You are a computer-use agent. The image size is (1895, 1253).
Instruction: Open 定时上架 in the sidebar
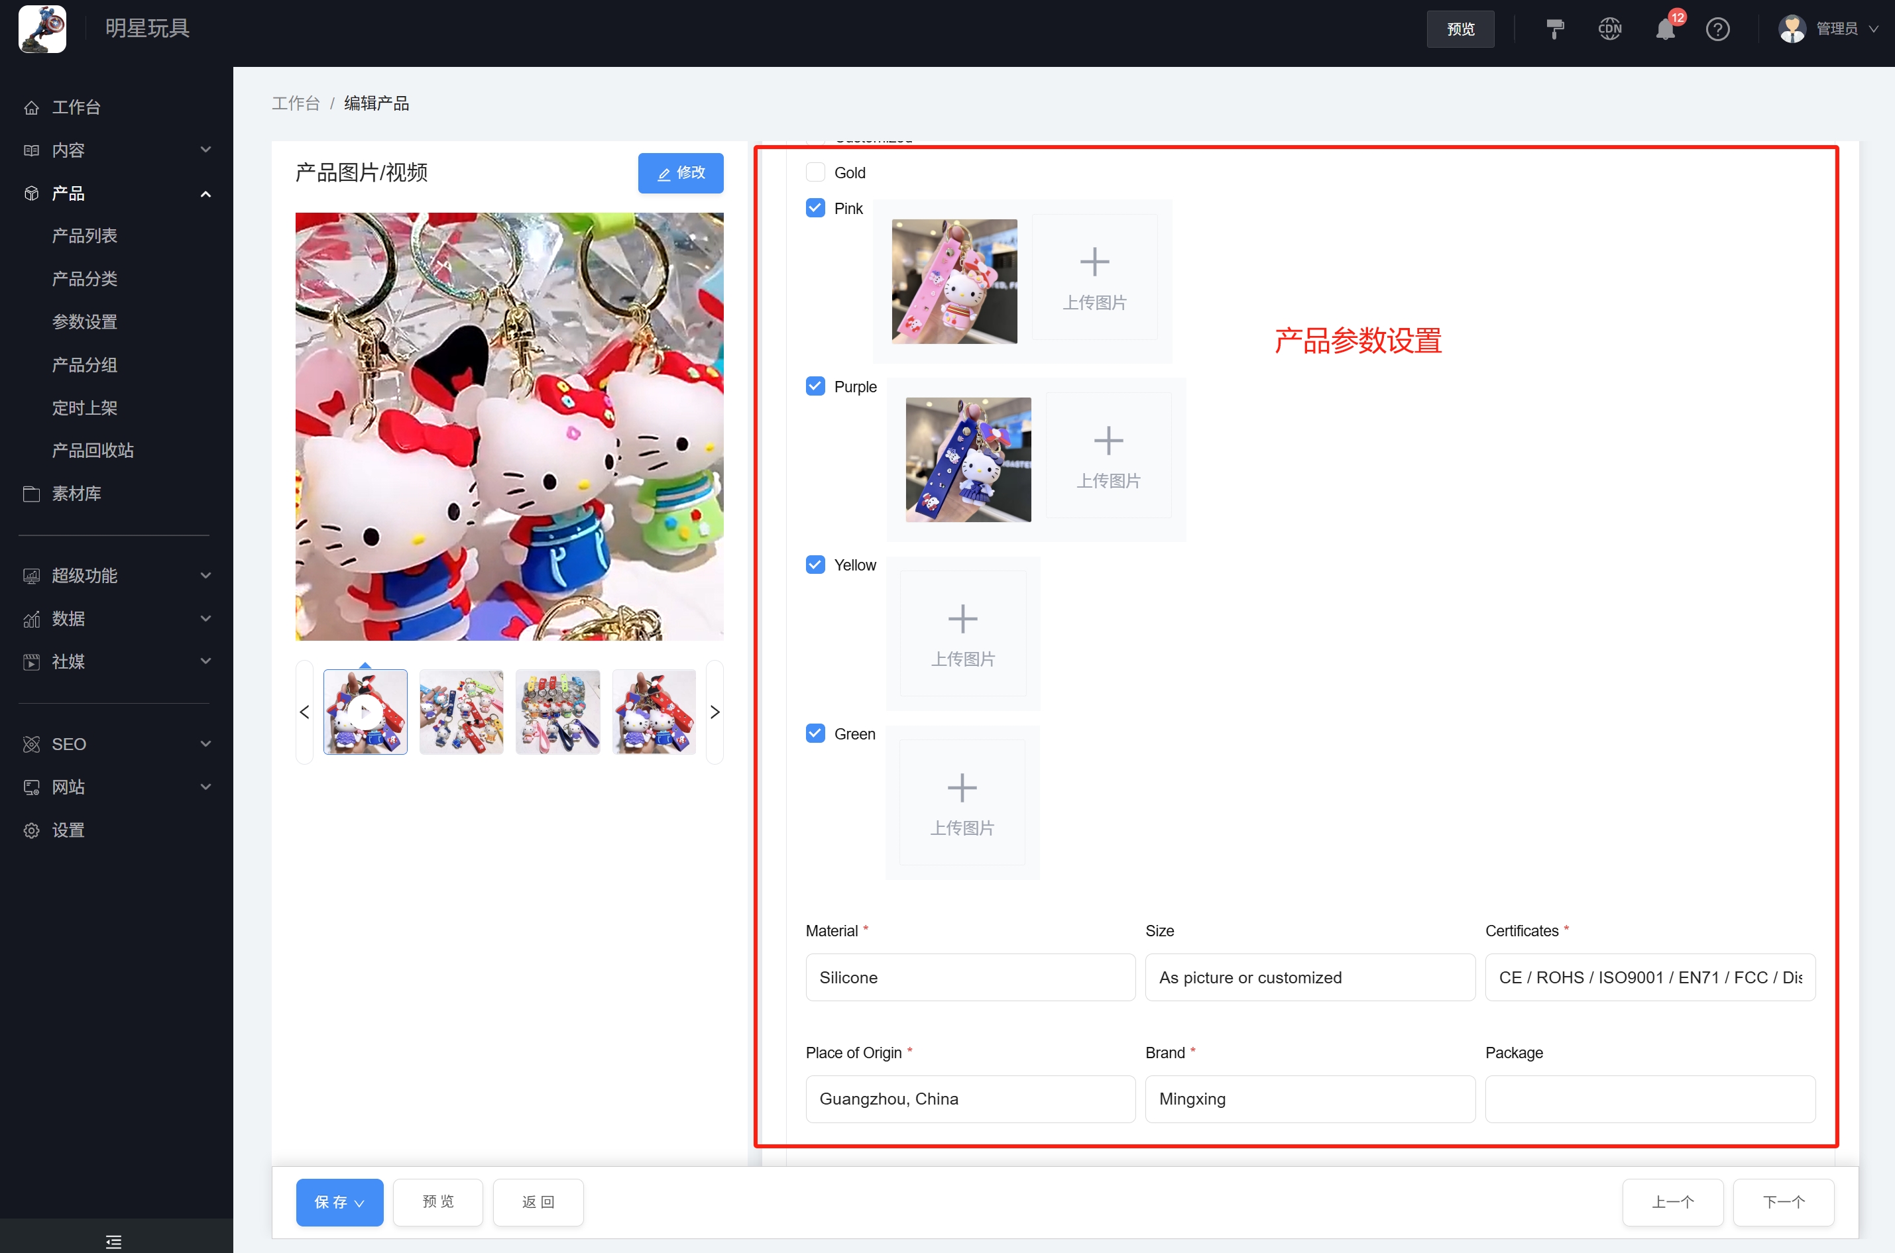(x=85, y=408)
